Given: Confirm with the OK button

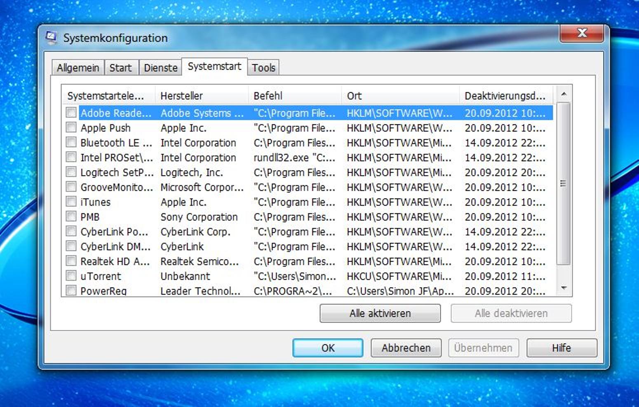Looking at the screenshot, I should (x=328, y=348).
